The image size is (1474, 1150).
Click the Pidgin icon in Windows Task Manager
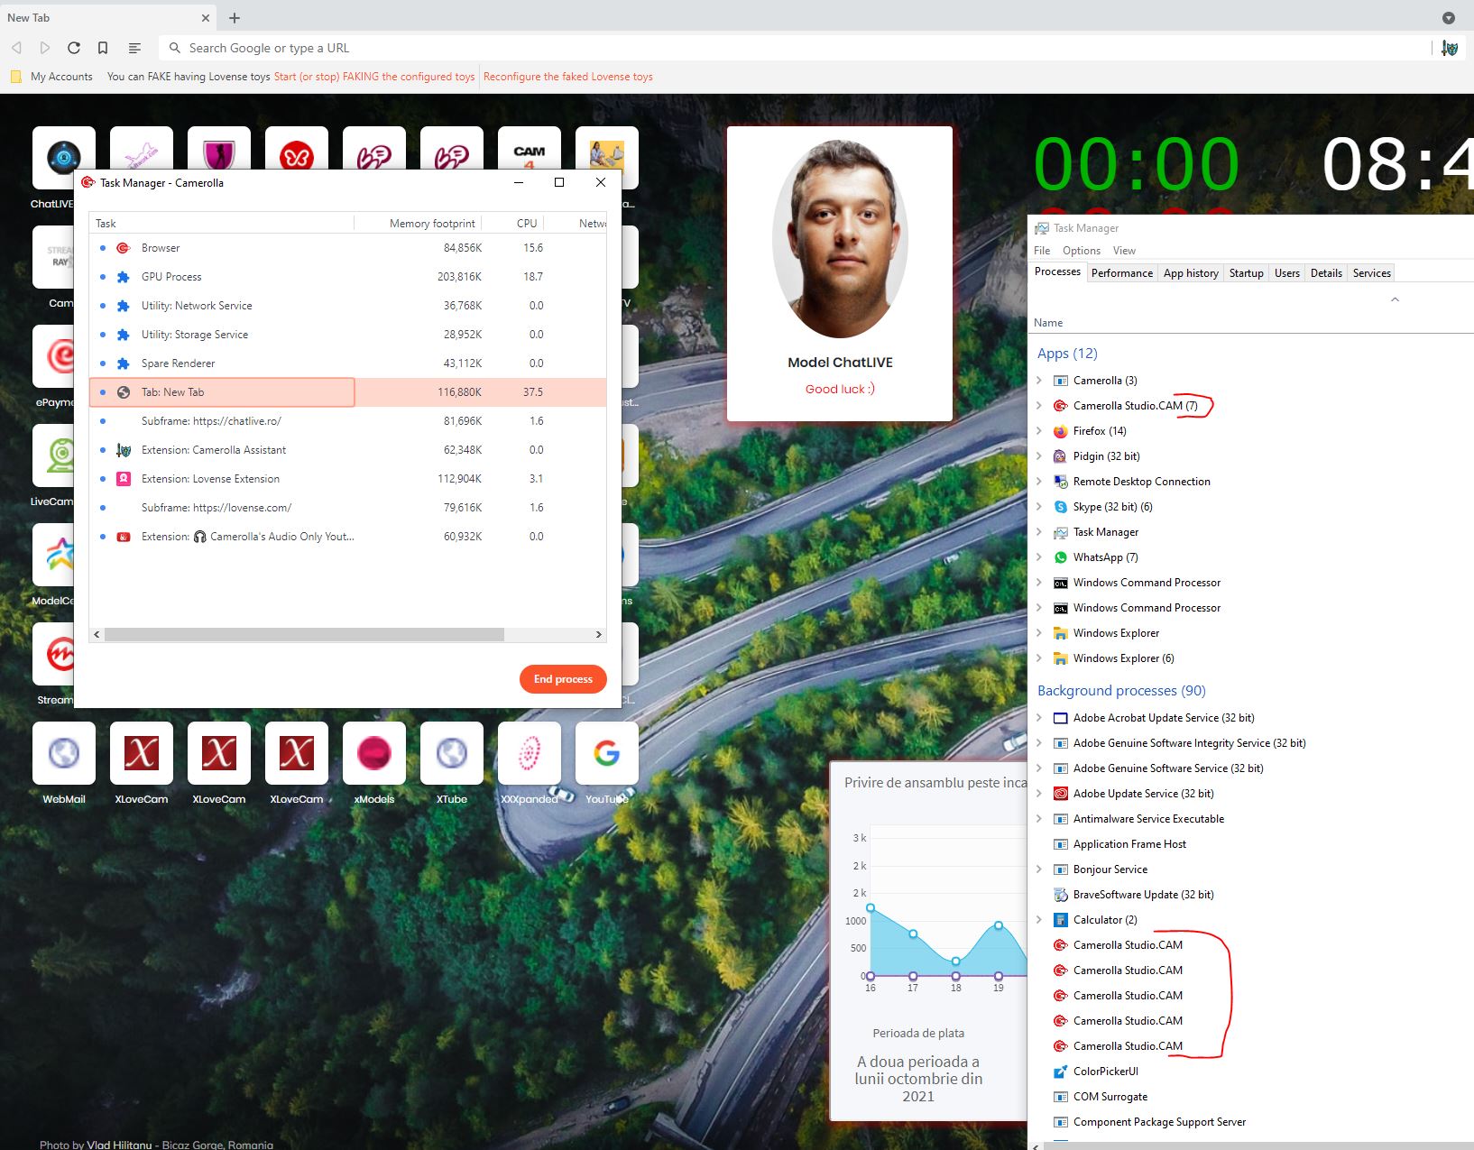tap(1061, 456)
